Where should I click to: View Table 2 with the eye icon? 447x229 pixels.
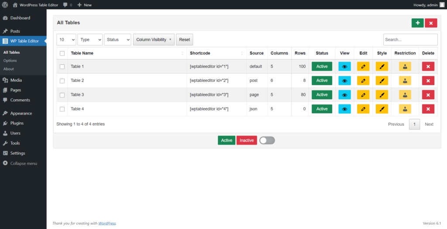tap(345, 80)
